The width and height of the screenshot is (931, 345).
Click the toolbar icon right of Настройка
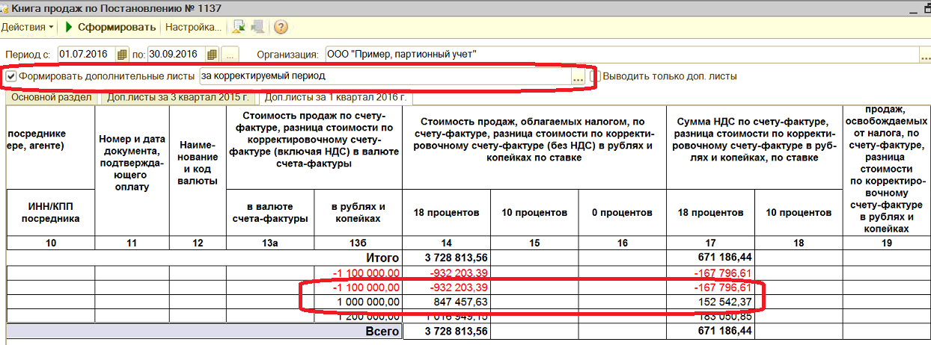point(239,28)
